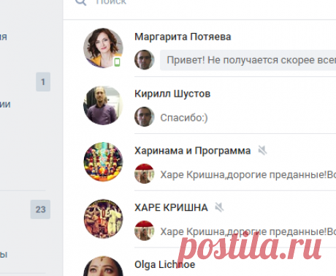Open Кирилл Шустов's avatar photo

coord(103,105)
